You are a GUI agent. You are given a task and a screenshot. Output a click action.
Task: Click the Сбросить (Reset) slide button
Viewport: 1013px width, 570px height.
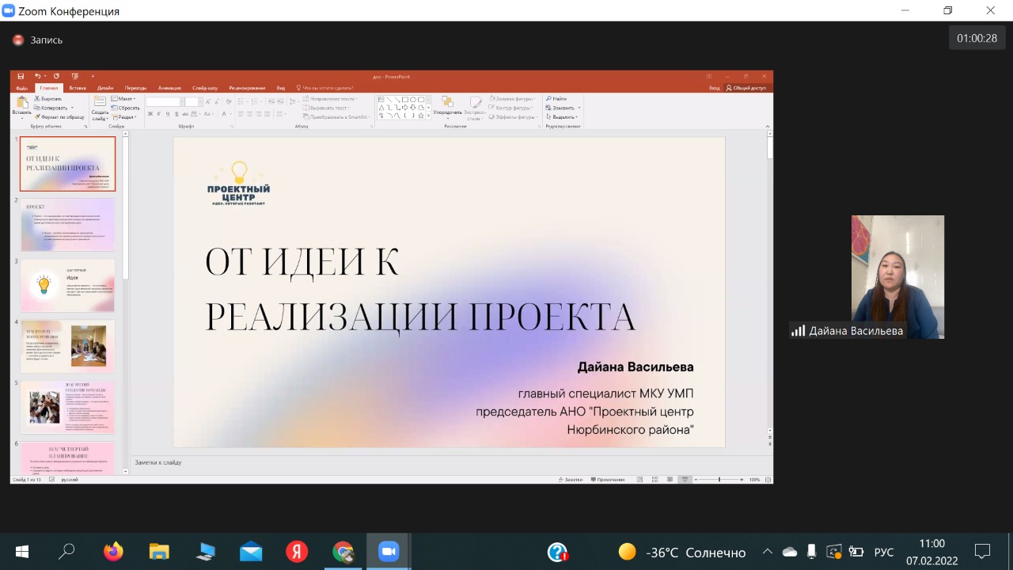click(127, 108)
